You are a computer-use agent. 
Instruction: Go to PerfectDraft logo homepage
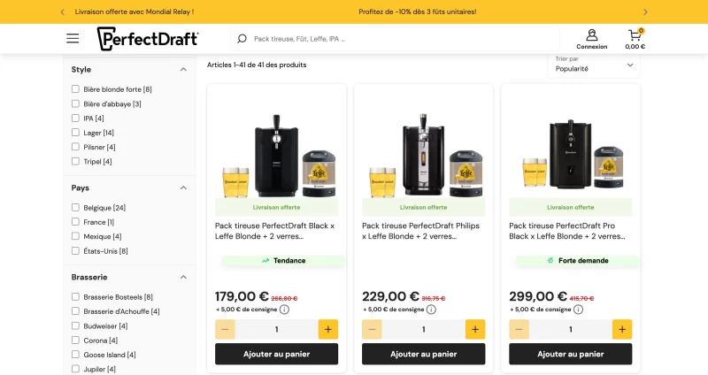coord(148,38)
